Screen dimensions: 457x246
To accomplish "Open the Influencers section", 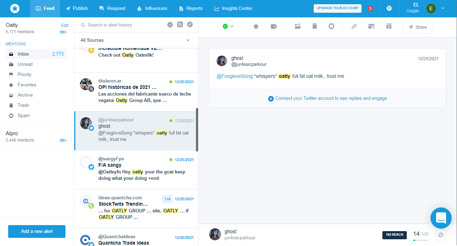I will click(x=152, y=8).
